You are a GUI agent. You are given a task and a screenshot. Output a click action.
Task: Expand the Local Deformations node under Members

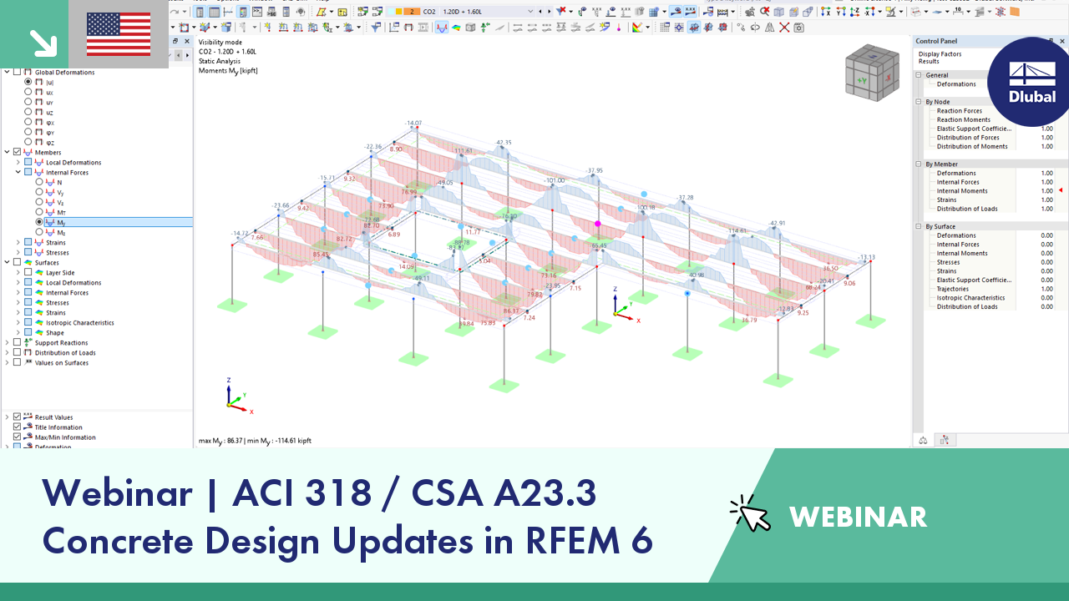tap(18, 162)
